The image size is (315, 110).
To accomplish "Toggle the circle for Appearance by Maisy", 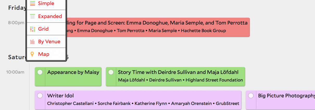I will [40, 72].
